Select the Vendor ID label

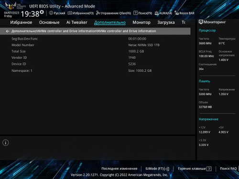point(19,58)
